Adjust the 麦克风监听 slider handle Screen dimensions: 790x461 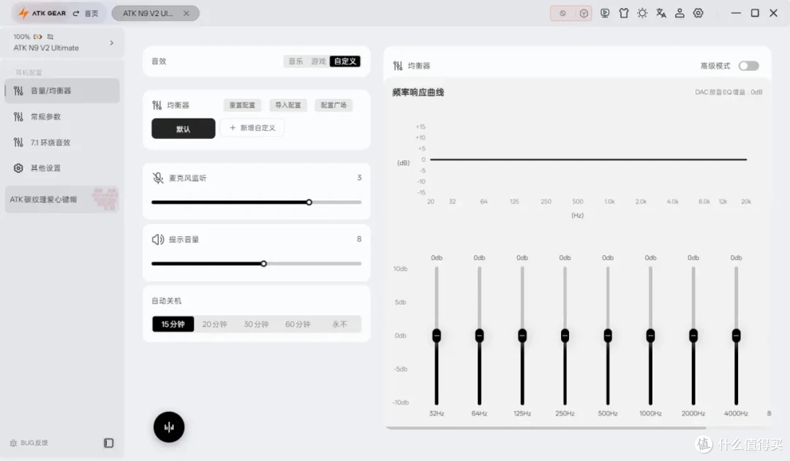click(309, 202)
